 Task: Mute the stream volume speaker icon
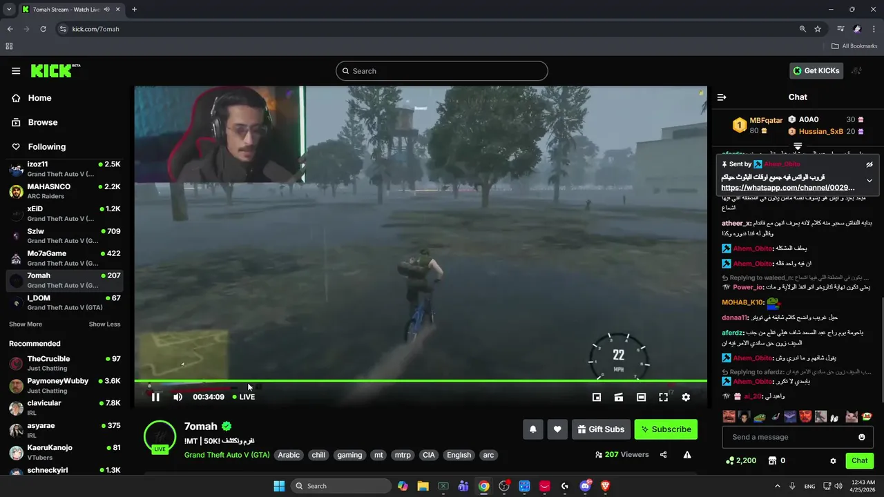pyautogui.click(x=177, y=397)
